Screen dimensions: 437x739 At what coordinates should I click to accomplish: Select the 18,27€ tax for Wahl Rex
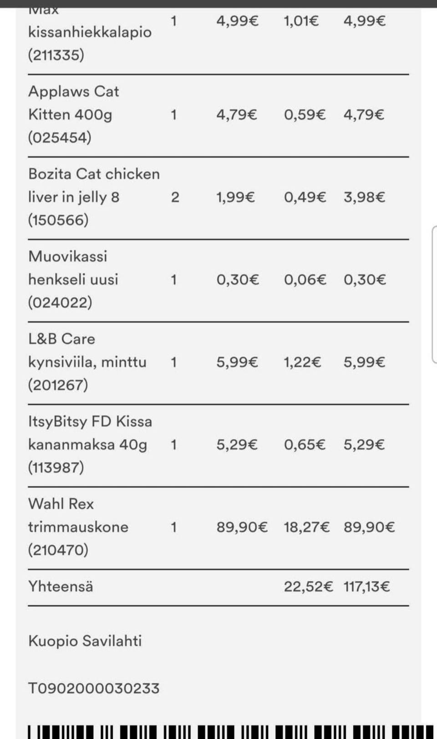(306, 527)
